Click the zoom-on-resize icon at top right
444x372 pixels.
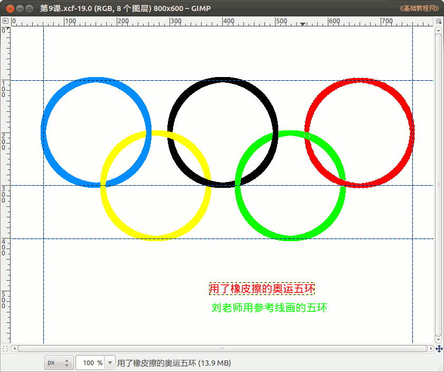click(x=438, y=21)
